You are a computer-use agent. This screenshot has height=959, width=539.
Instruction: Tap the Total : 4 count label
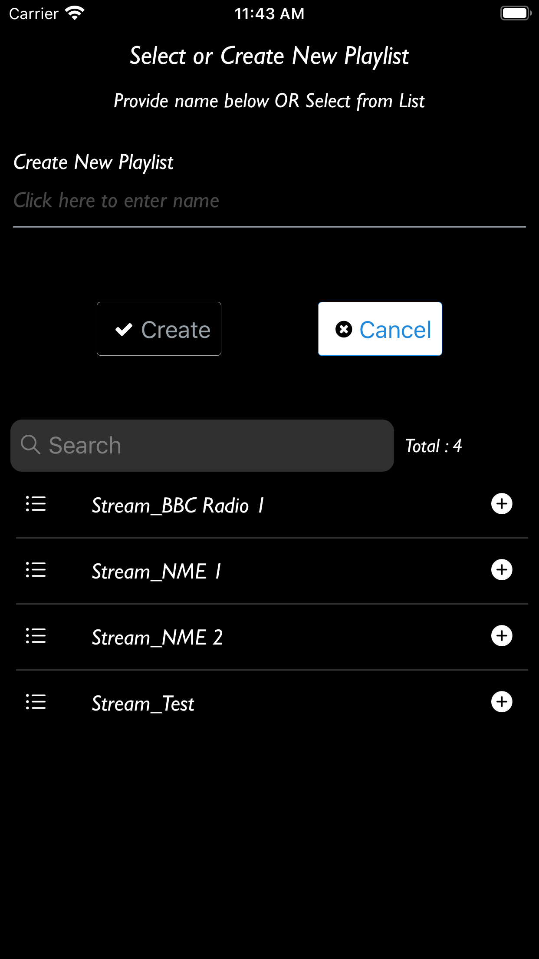point(433,446)
